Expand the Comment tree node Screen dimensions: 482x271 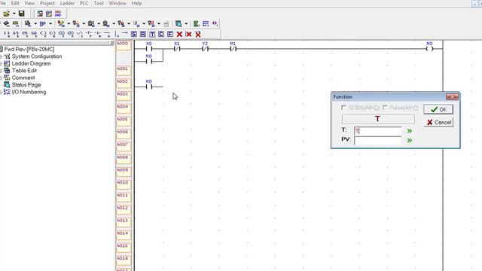pyautogui.click(x=1, y=78)
